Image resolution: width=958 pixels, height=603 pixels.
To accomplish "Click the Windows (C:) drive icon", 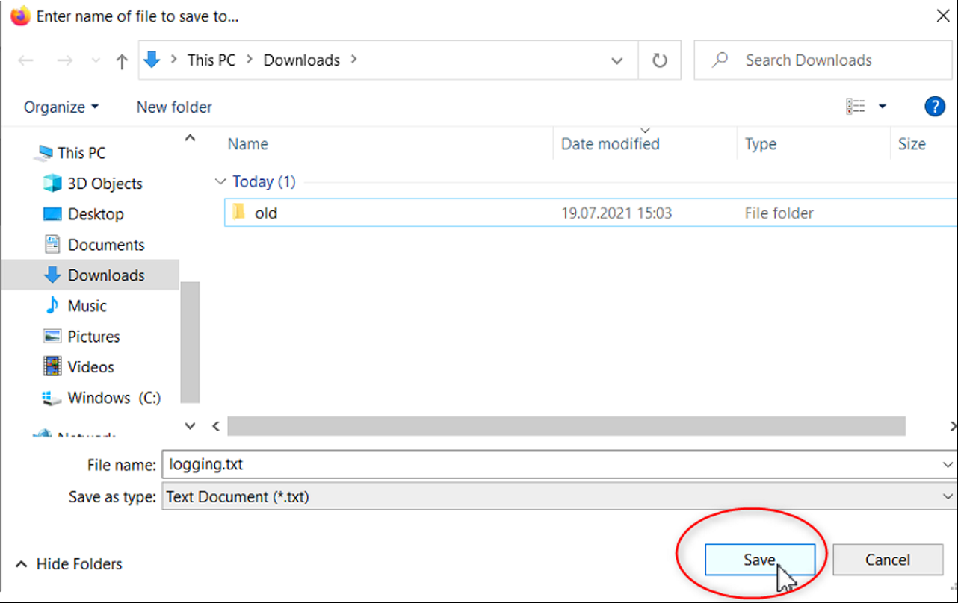I will click(52, 398).
